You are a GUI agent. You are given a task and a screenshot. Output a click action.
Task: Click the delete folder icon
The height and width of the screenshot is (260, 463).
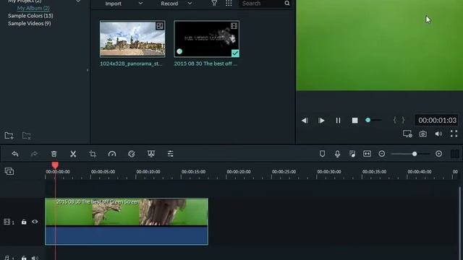[27, 136]
